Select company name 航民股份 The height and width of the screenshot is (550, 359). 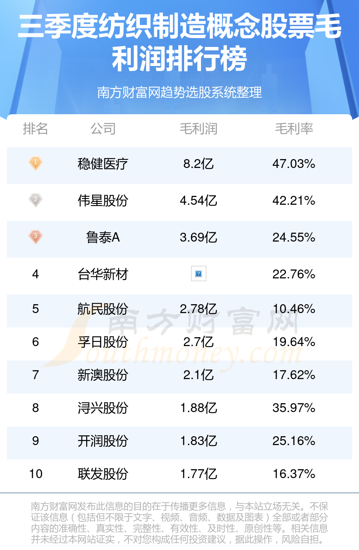pos(103,309)
